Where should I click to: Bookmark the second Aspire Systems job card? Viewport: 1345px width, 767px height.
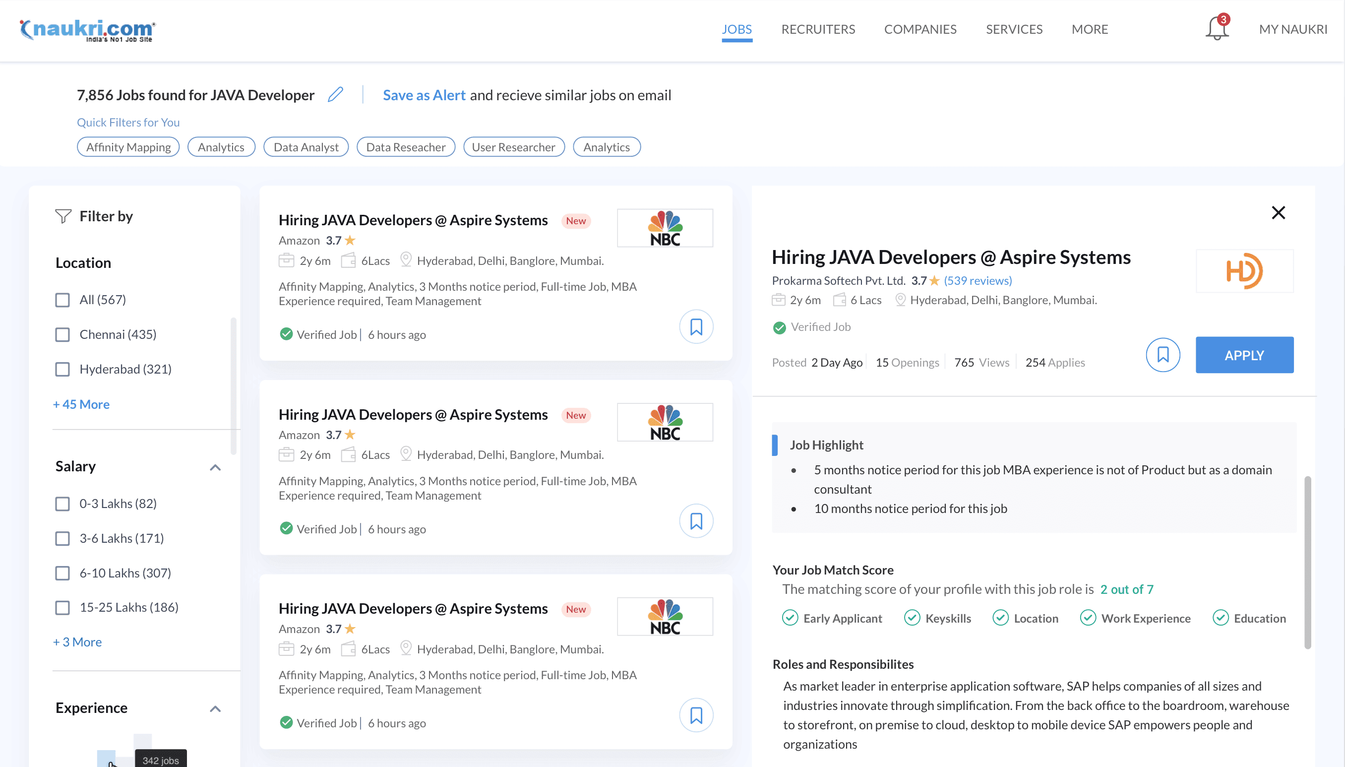point(696,521)
